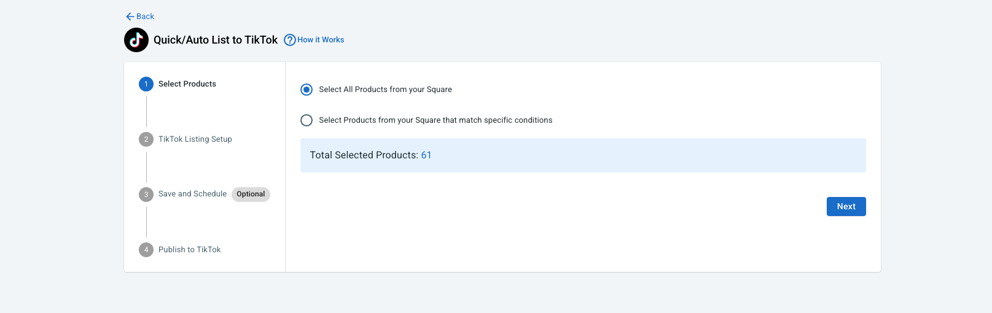Click the Optional badge

251,195
